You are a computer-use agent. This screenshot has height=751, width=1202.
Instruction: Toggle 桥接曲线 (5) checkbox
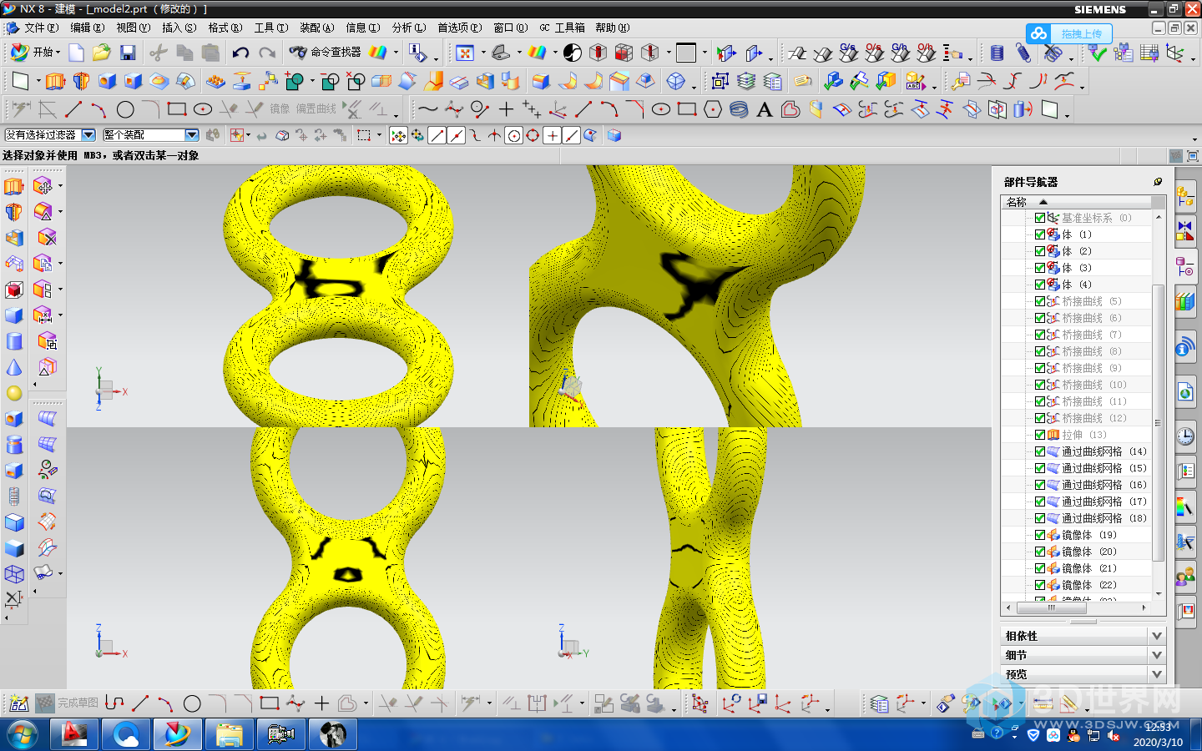pos(1040,301)
